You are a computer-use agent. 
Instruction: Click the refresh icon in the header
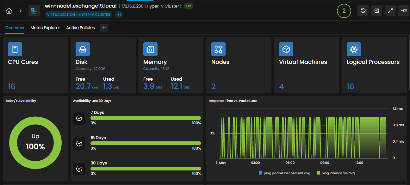[x=363, y=11]
